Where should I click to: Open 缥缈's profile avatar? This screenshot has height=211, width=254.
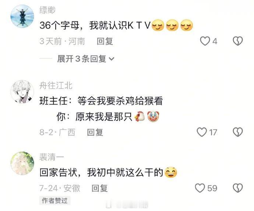coord(22,16)
